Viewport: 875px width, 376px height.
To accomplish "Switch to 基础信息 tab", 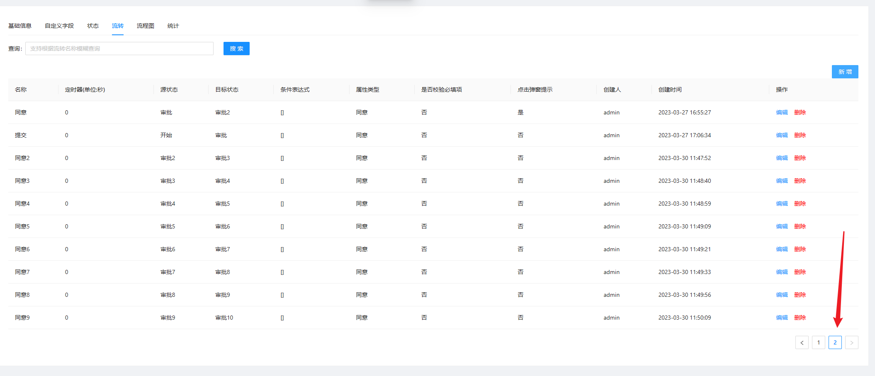I will click(x=20, y=26).
